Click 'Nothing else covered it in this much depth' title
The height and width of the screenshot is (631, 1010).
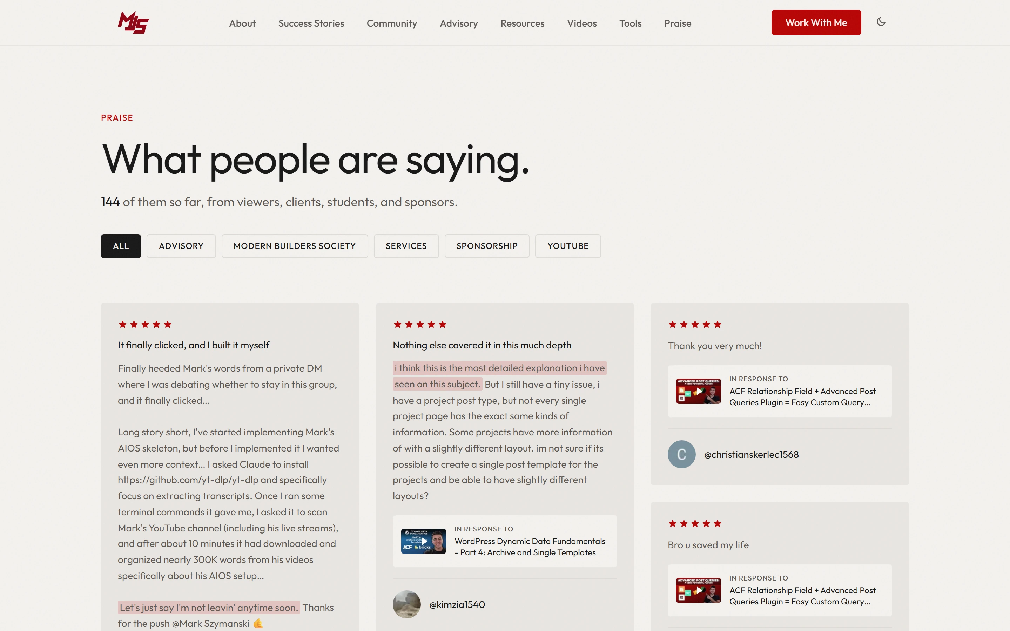click(x=482, y=345)
